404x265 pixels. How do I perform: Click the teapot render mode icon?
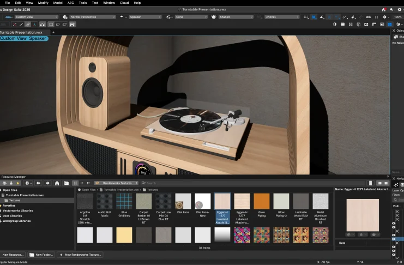pos(213,17)
